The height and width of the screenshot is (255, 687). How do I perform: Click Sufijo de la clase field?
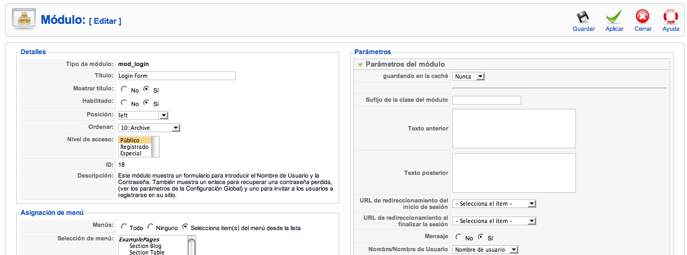click(x=487, y=100)
